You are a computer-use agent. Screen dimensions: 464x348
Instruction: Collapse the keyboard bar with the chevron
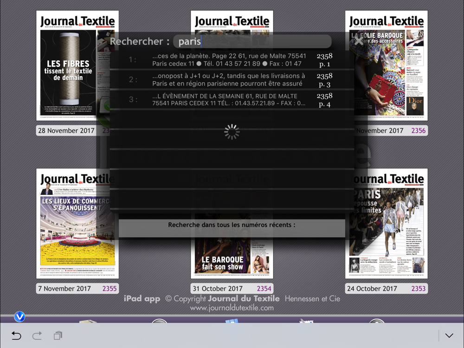click(x=449, y=335)
